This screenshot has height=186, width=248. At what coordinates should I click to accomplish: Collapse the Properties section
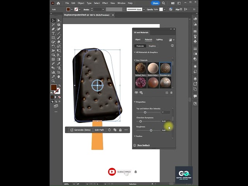tap(135, 102)
